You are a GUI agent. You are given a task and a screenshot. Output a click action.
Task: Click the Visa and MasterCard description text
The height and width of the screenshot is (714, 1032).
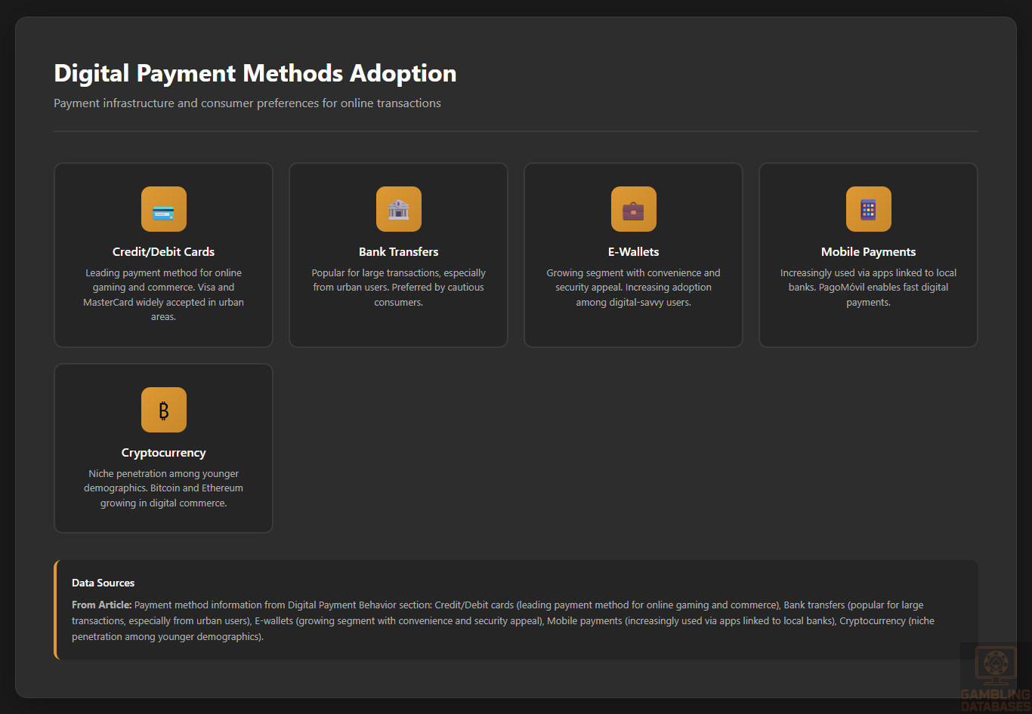(x=163, y=294)
